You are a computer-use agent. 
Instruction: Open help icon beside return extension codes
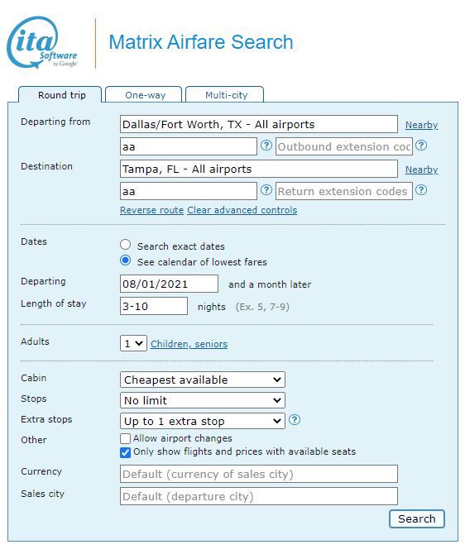pyautogui.click(x=421, y=190)
